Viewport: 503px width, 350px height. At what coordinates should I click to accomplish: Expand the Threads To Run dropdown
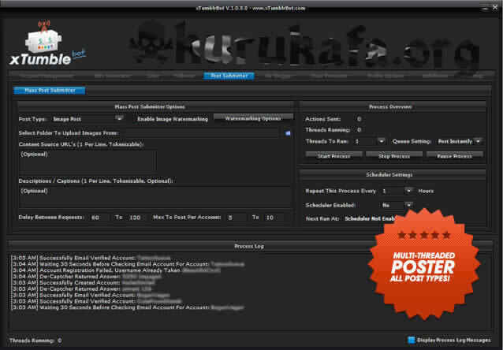tap(381, 141)
